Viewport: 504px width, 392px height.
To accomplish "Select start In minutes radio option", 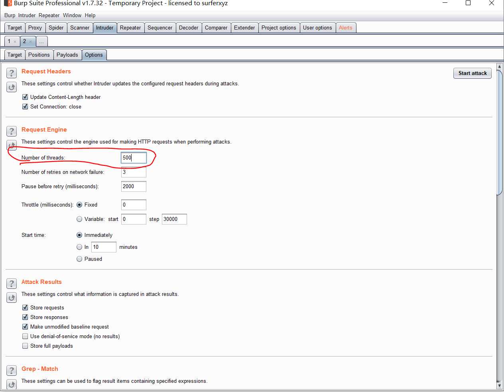I will pos(79,247).
